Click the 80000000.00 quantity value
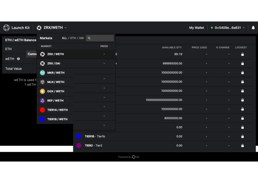 pyautogui.click(x=173, y=118)
